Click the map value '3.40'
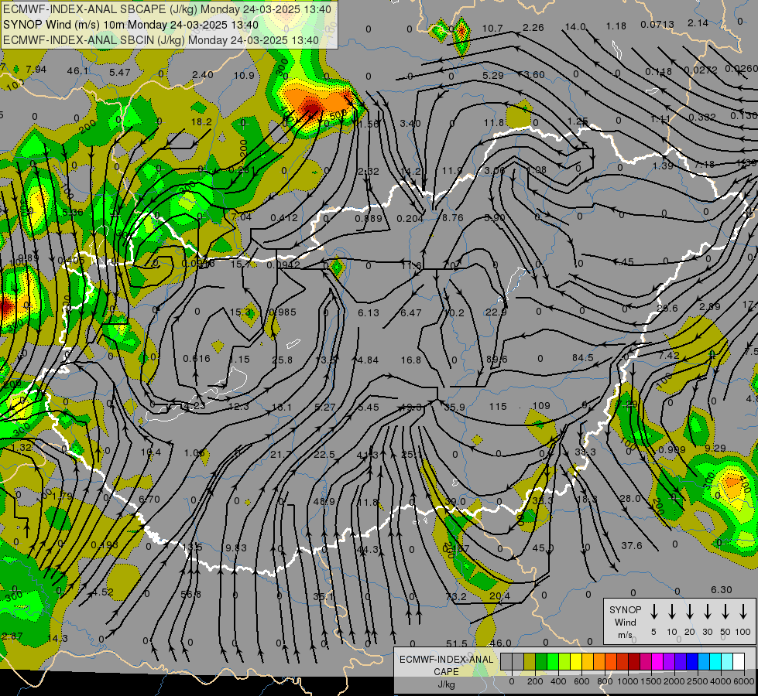This screenshot has width=758, height=696. pyautogui.click(x=410, y=123)
